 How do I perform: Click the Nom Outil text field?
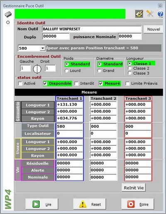pos(92,29)
